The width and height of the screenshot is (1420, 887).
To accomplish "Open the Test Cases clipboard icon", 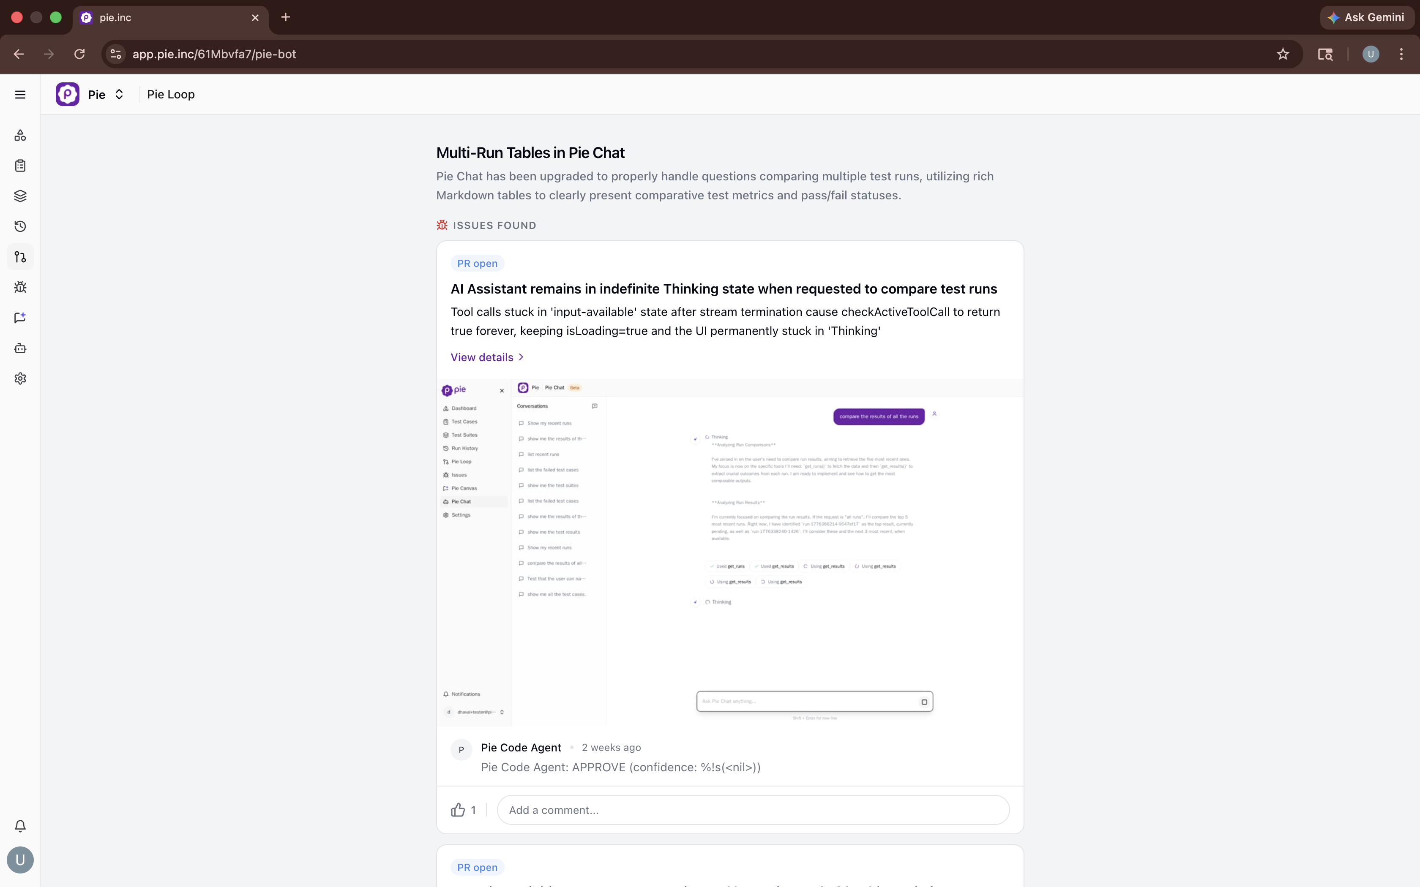I will click(20, 166).
